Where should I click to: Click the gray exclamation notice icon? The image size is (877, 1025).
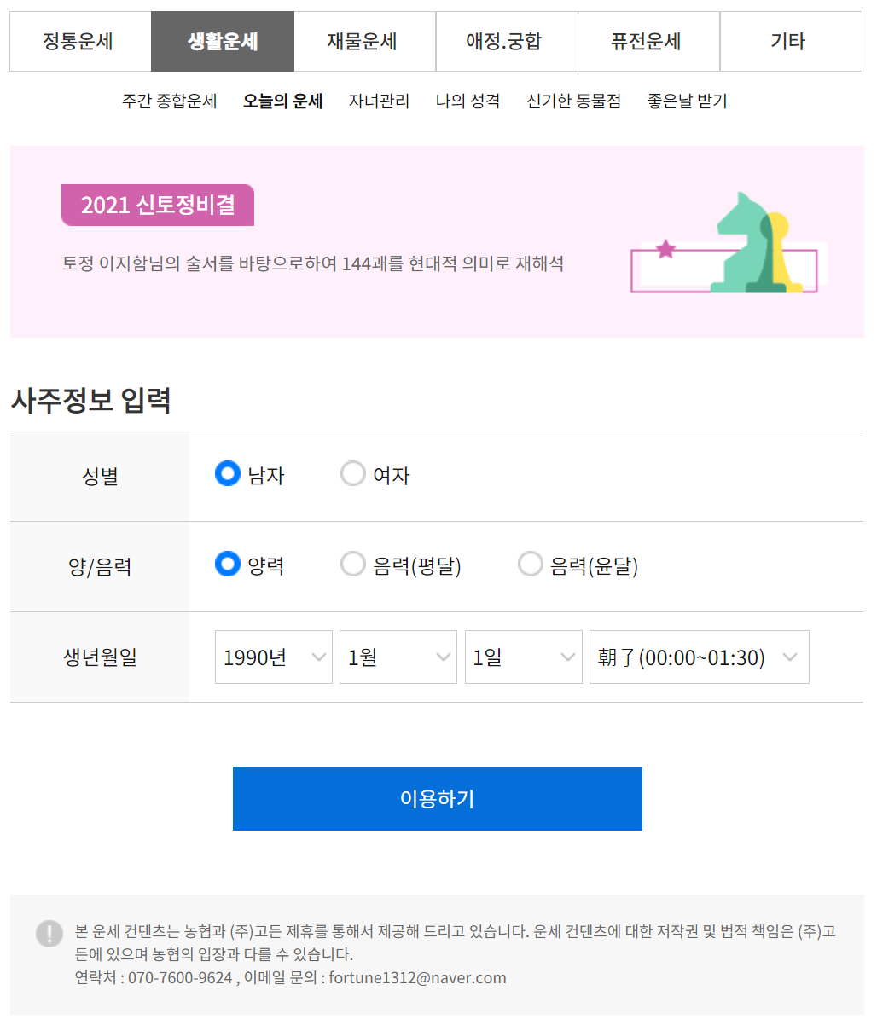coord(49,933)
